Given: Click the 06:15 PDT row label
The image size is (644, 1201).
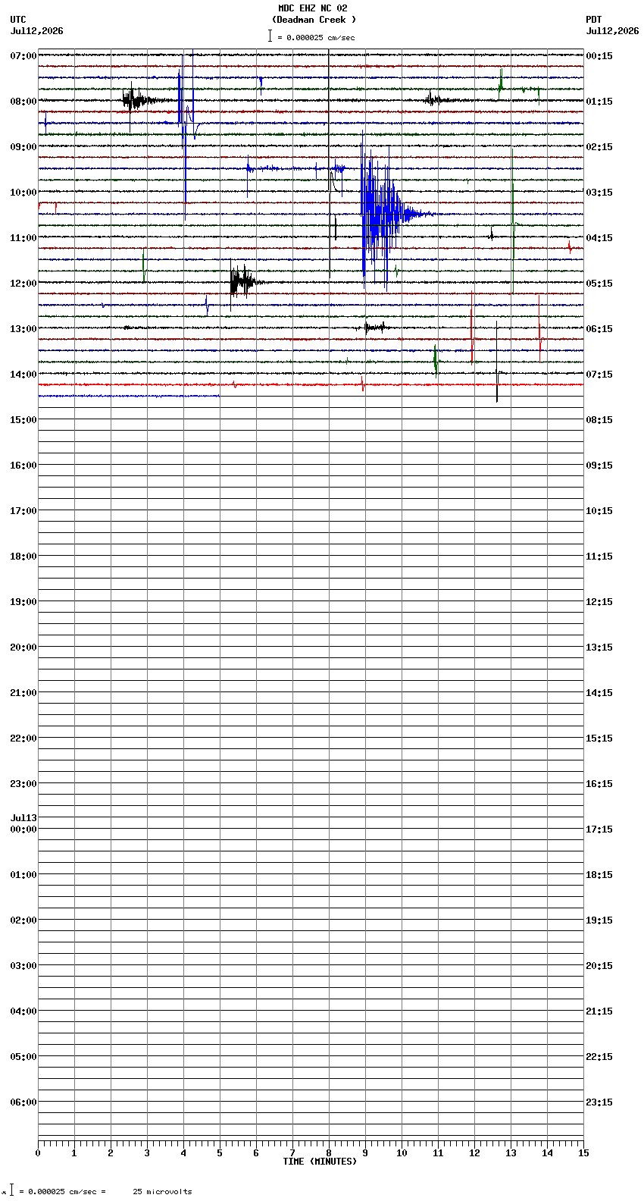Looking at the screenshot, I should [x=599, y=329].
